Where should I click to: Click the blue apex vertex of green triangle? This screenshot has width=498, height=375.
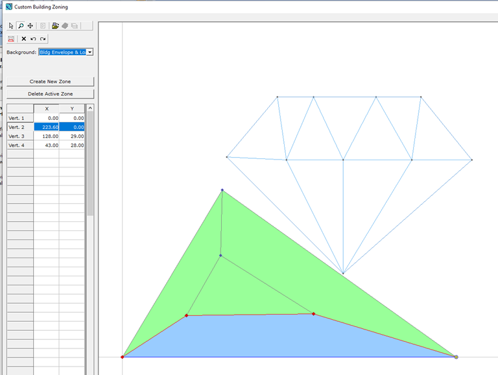pos(222,190)
